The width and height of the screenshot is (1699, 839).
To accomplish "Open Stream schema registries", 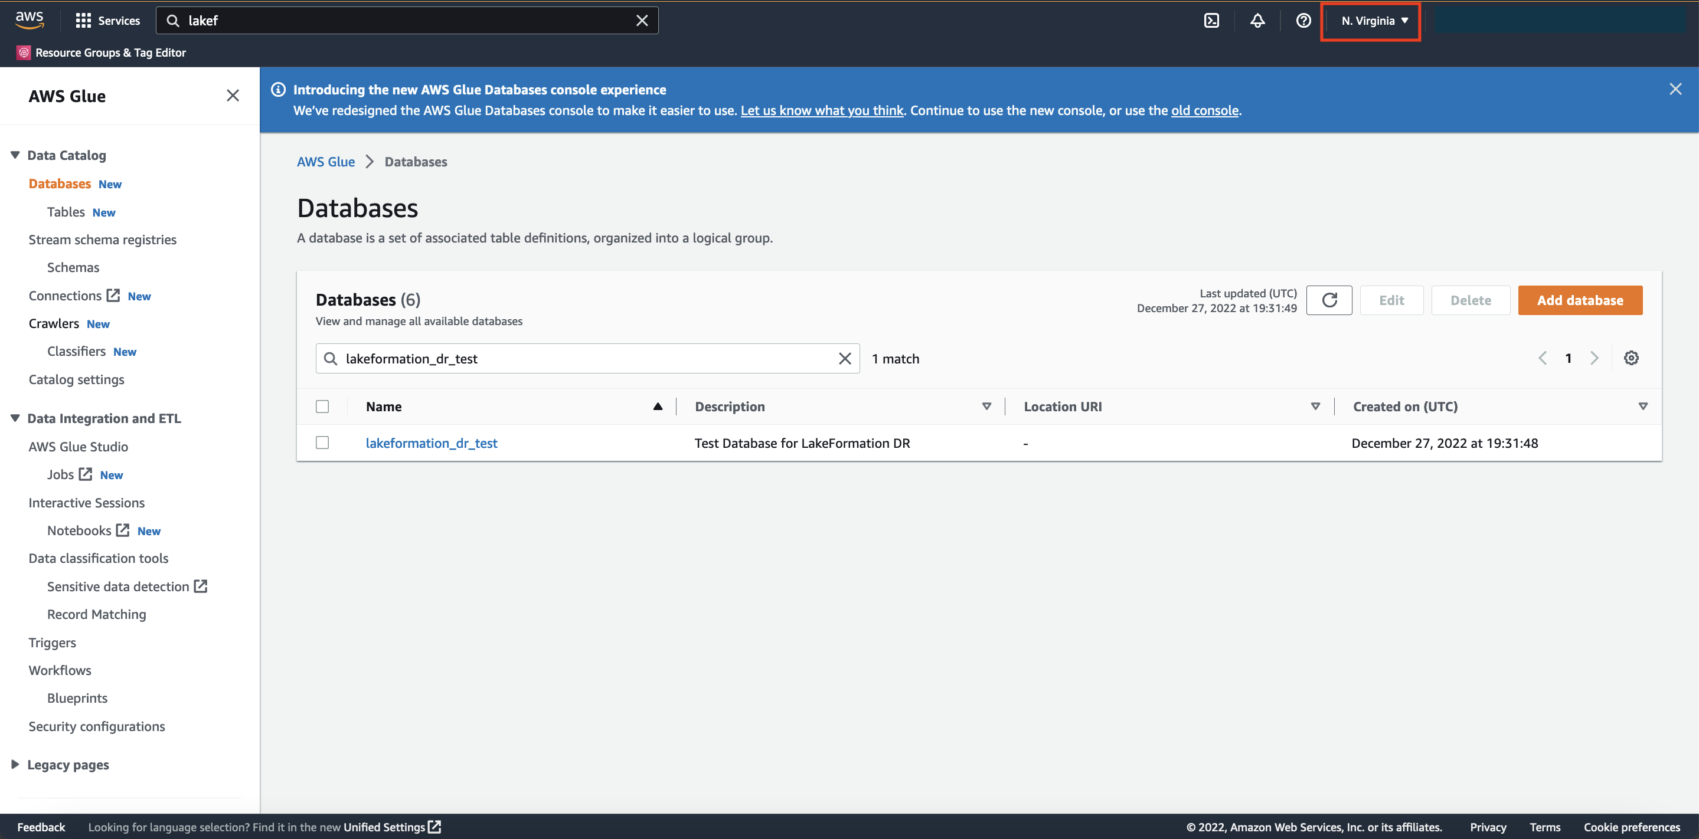I will point(102,240).
